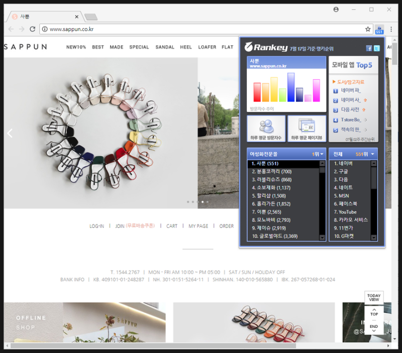Open T store Bo_ app entry
Screen dimensions: 402x353
(350, 120)
